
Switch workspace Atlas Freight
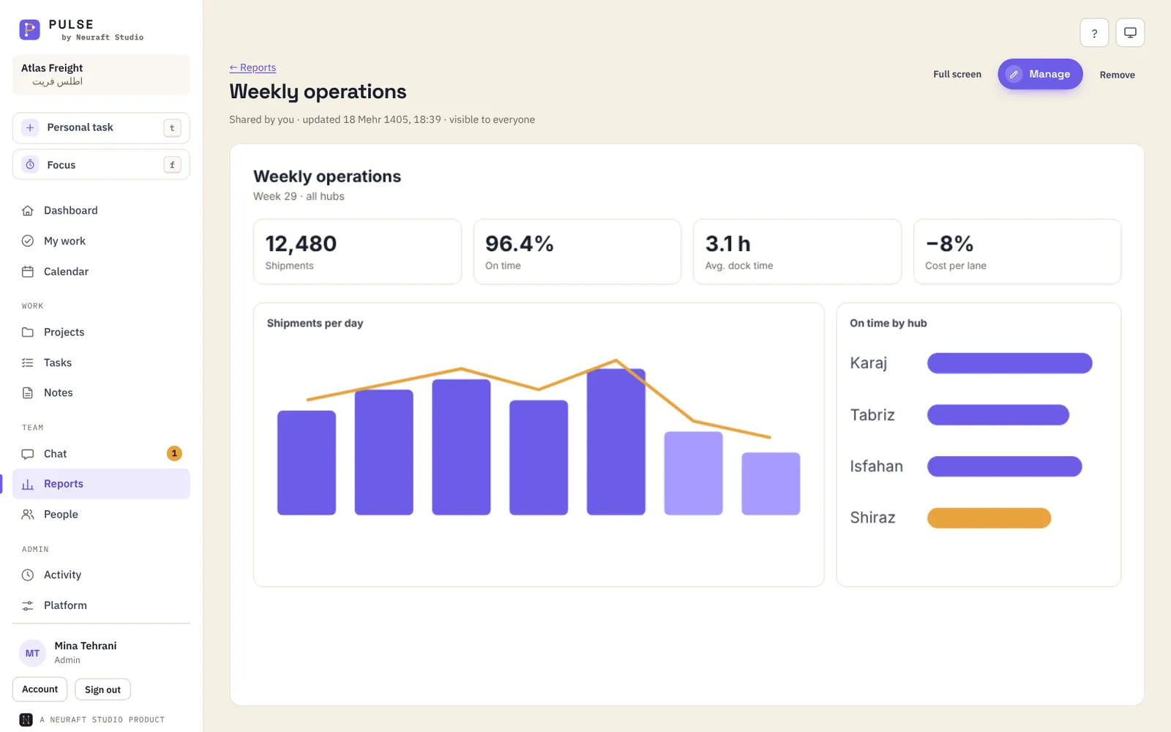[x=101, y=75]
